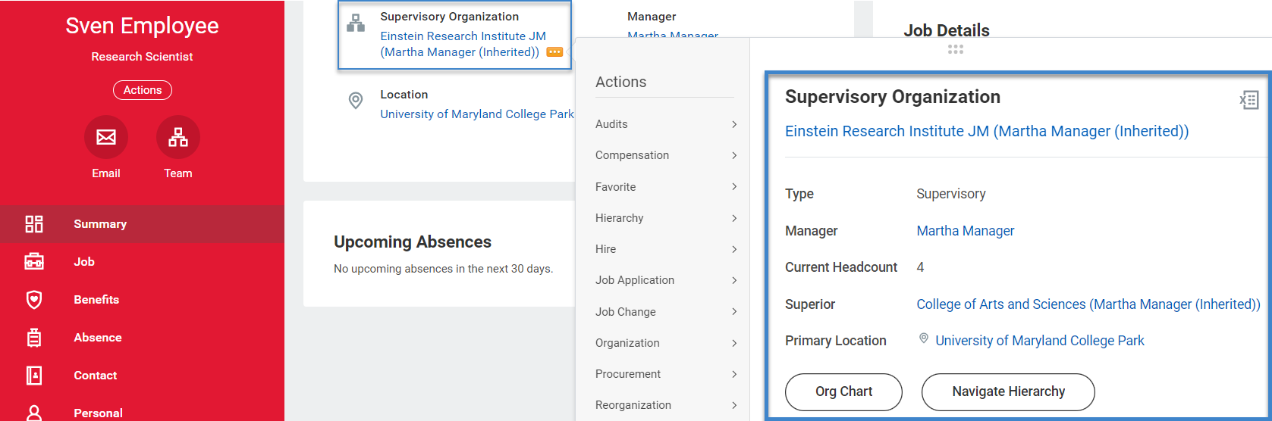
Task: Open the Job Application menu item
Action: coord(666,280)
